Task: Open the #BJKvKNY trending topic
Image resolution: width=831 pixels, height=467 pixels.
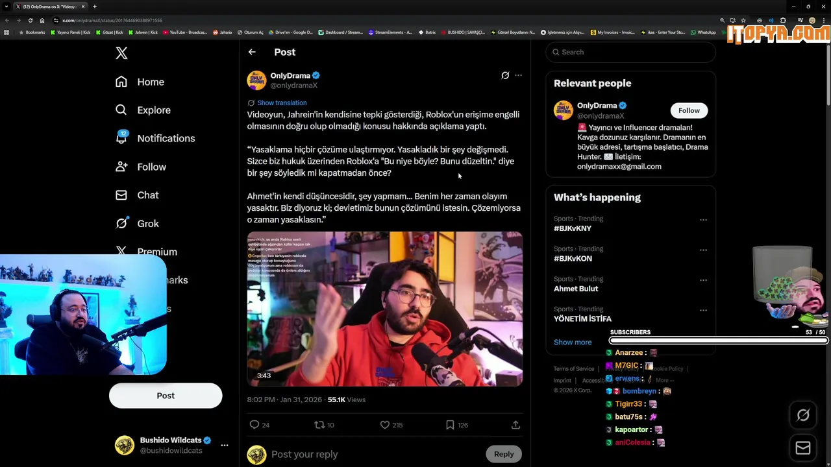Action: pos(573,228)
